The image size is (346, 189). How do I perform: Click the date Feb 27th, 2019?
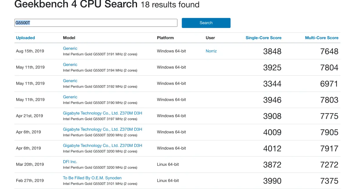point(30,181)
